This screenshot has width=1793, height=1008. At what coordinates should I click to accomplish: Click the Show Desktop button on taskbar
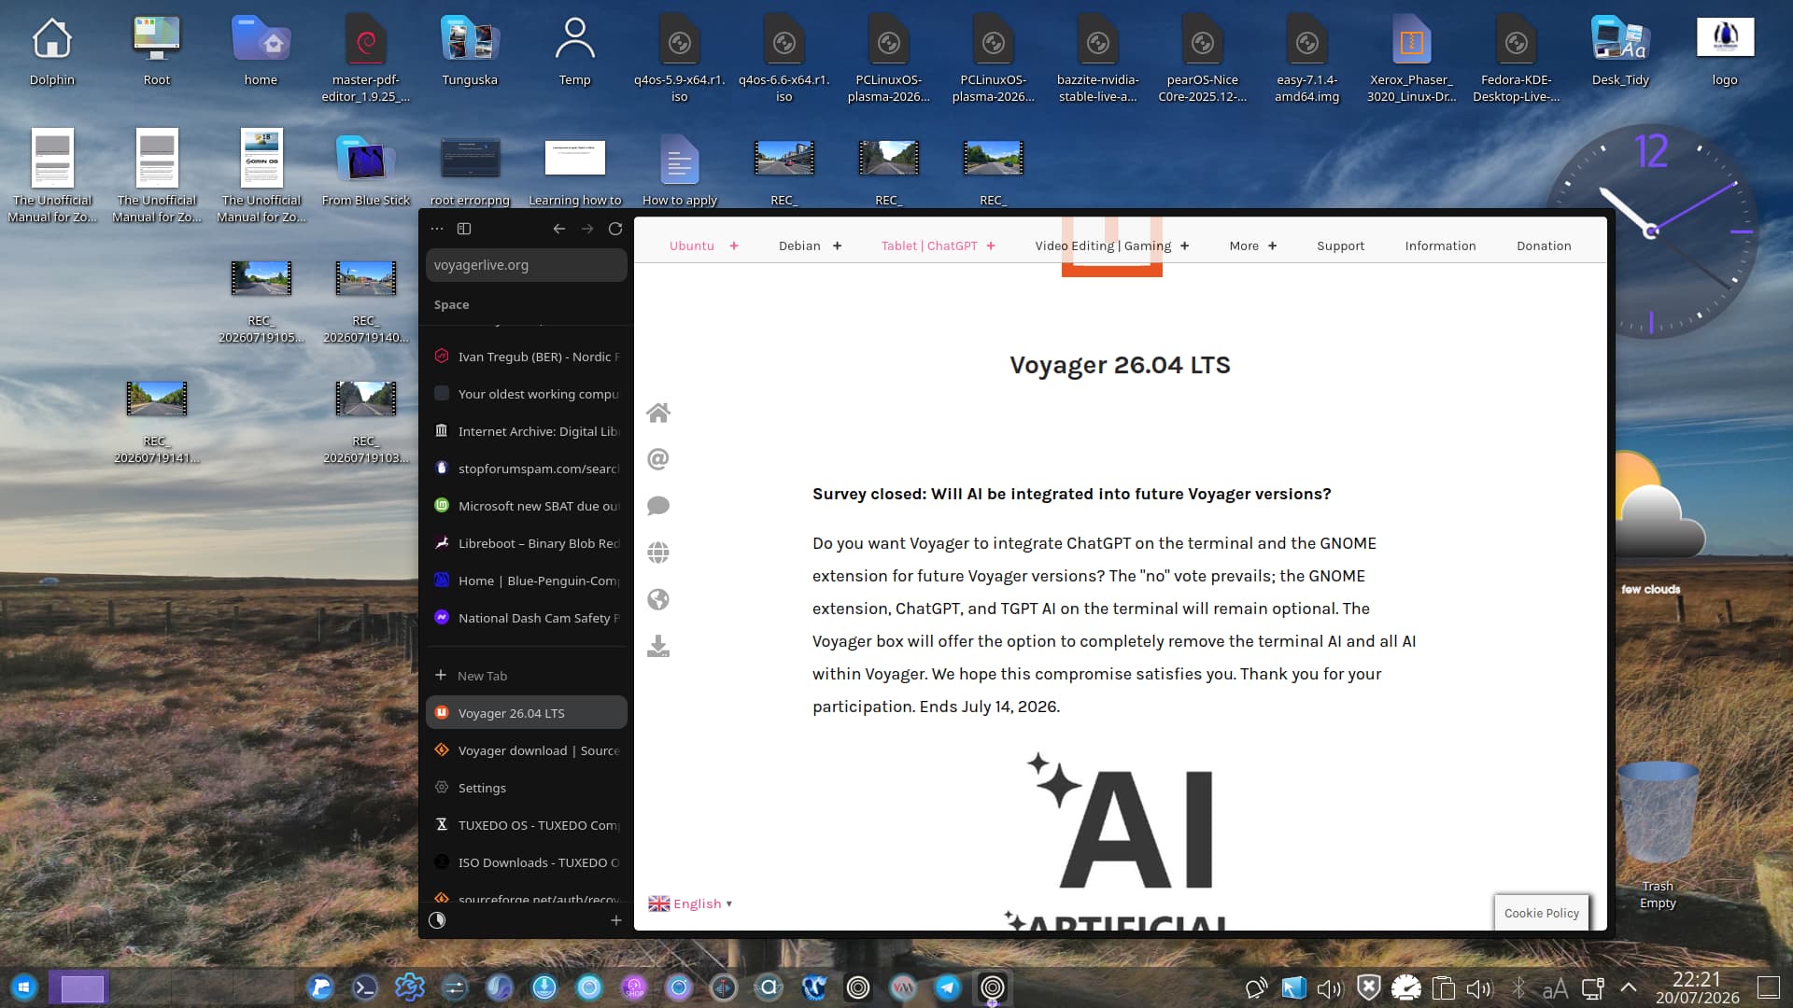[1769, 987]
